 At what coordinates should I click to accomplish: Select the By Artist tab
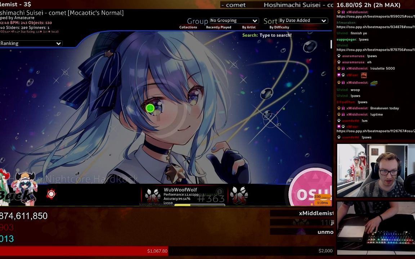pos(249,27)
